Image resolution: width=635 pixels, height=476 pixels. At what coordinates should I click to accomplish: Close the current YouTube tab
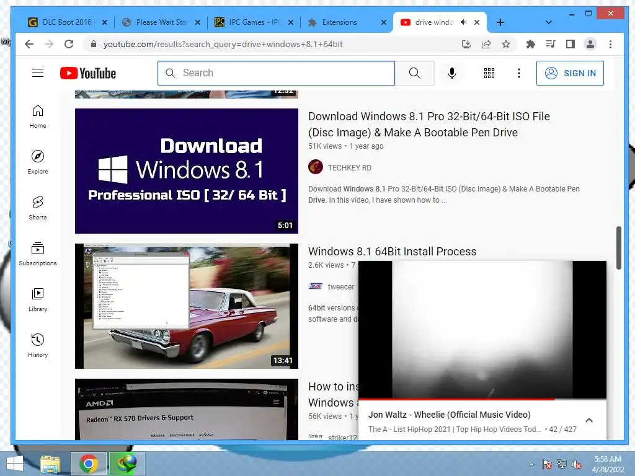[477, 22]
